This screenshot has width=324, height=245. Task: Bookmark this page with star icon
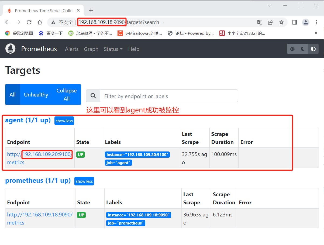point(281,22)
